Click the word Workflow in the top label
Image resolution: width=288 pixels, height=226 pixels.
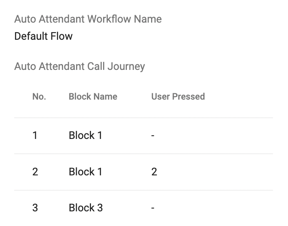[x=109, y=19]
